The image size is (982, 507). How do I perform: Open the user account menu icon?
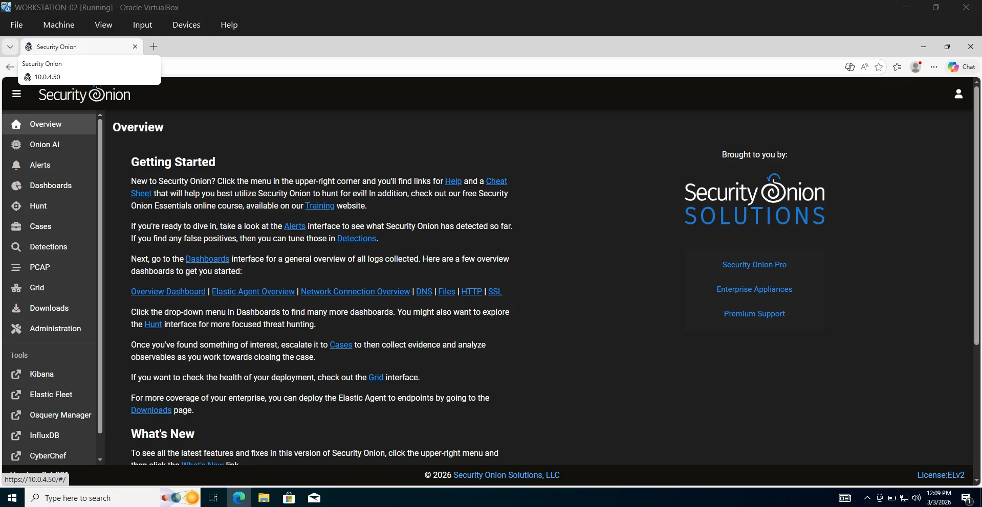click(958, 94)
